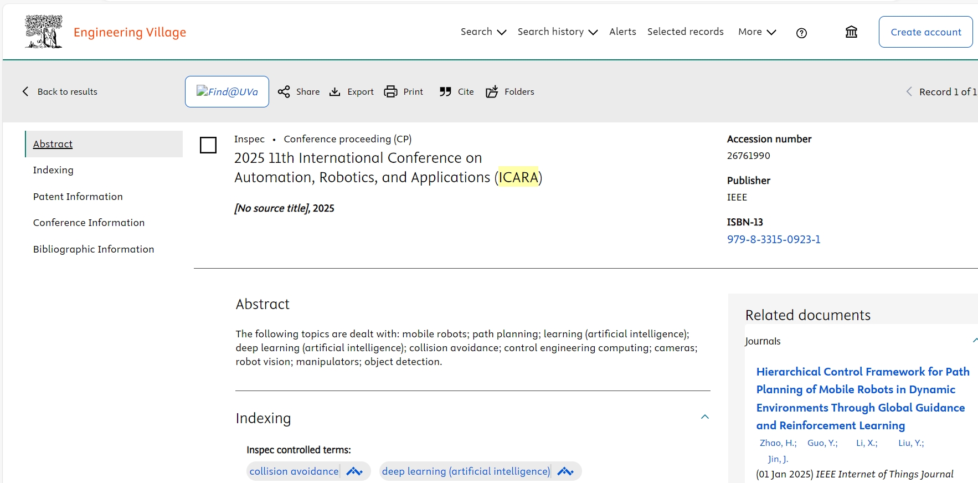Click author Guo, Y. link
The height and width of the screenshot is (483, 978).
tap(822, 443)
